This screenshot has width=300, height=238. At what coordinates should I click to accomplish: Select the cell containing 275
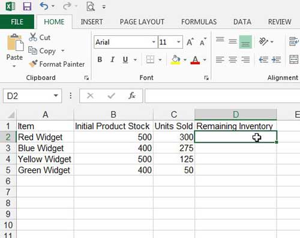pos(174,148)
